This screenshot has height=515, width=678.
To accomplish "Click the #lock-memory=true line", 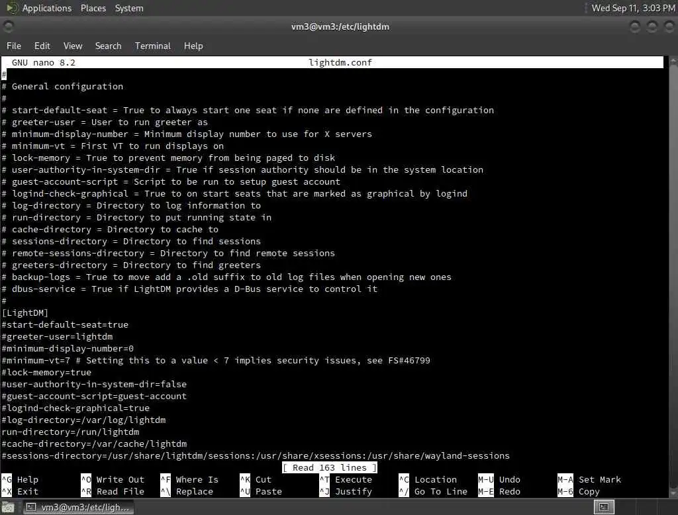I will (47, 372).
